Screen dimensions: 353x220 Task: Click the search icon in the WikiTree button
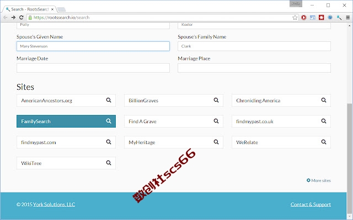tap(109, 163)
